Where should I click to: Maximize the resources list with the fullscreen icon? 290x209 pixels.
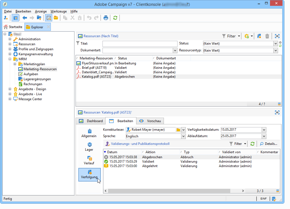tap(277, 36)
